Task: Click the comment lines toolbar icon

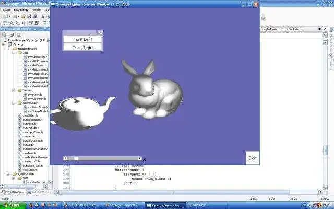Action: pyautogui.click(x=44, y=23)
